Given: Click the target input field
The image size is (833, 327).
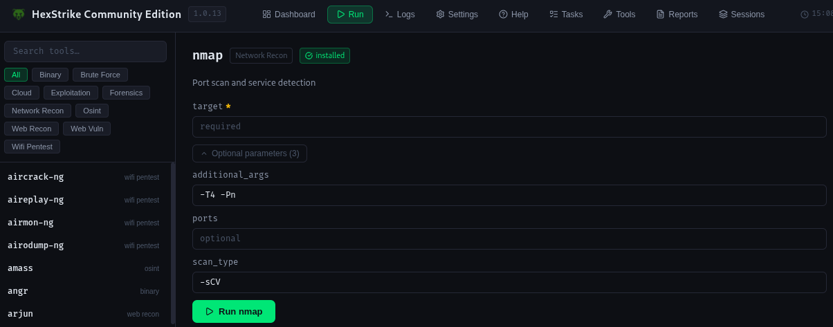Looking at the screenshot, I should click(x=509, y=127).
